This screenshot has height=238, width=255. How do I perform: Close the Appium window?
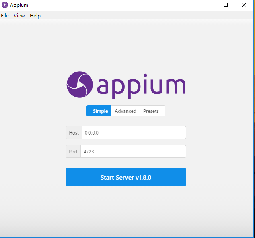pos(244,5)
